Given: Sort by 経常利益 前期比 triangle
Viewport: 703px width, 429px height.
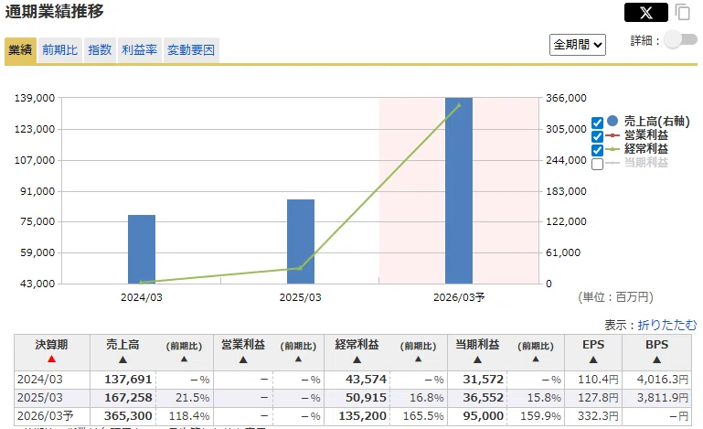Looking at the screenshot, I should pos(418,359).
